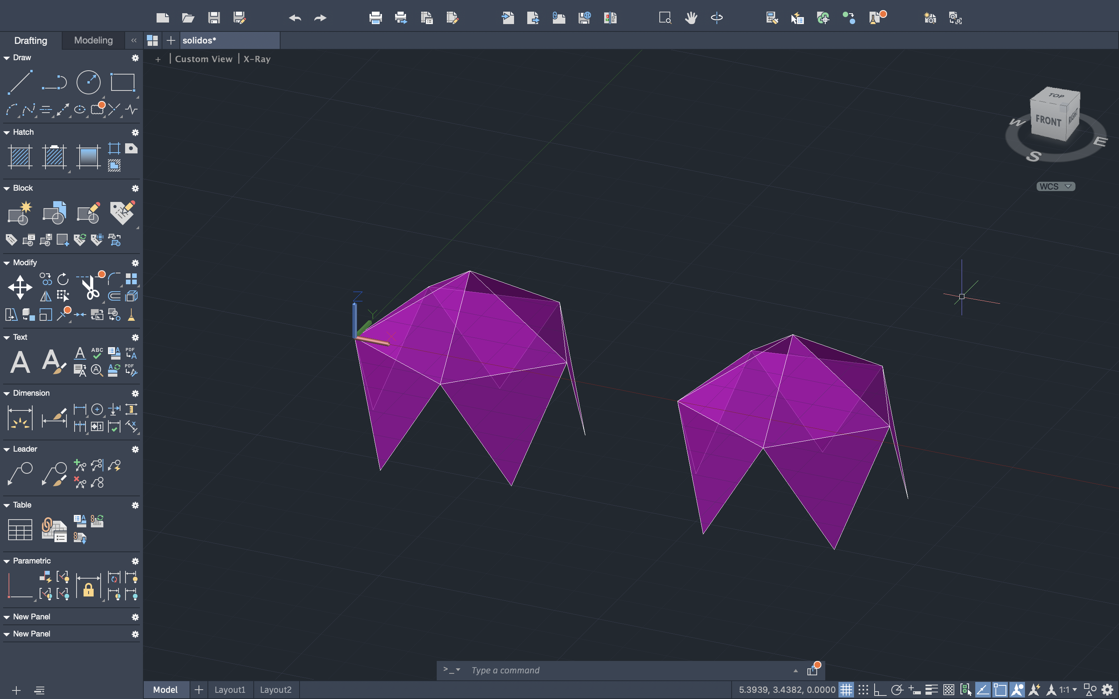Click the Insert Block icon
This screenshot has width=1119, height=699.
(x=54, y=213)
